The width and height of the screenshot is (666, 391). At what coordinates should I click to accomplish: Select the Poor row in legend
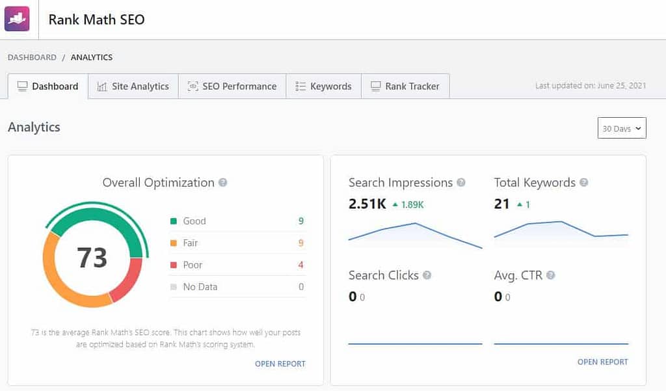pyautogui.click(x=237, y=265)
